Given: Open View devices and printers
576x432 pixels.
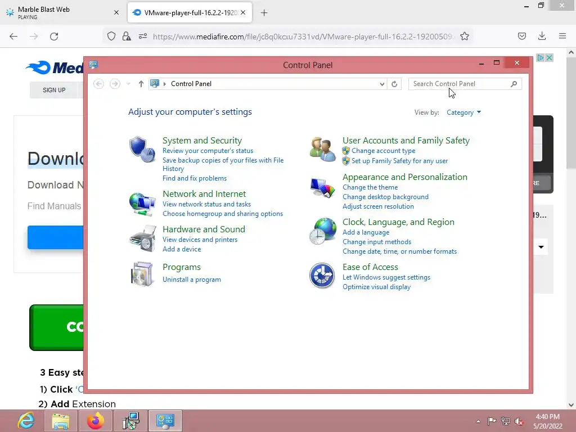Looking at the screenshot, I should [200, 240].
